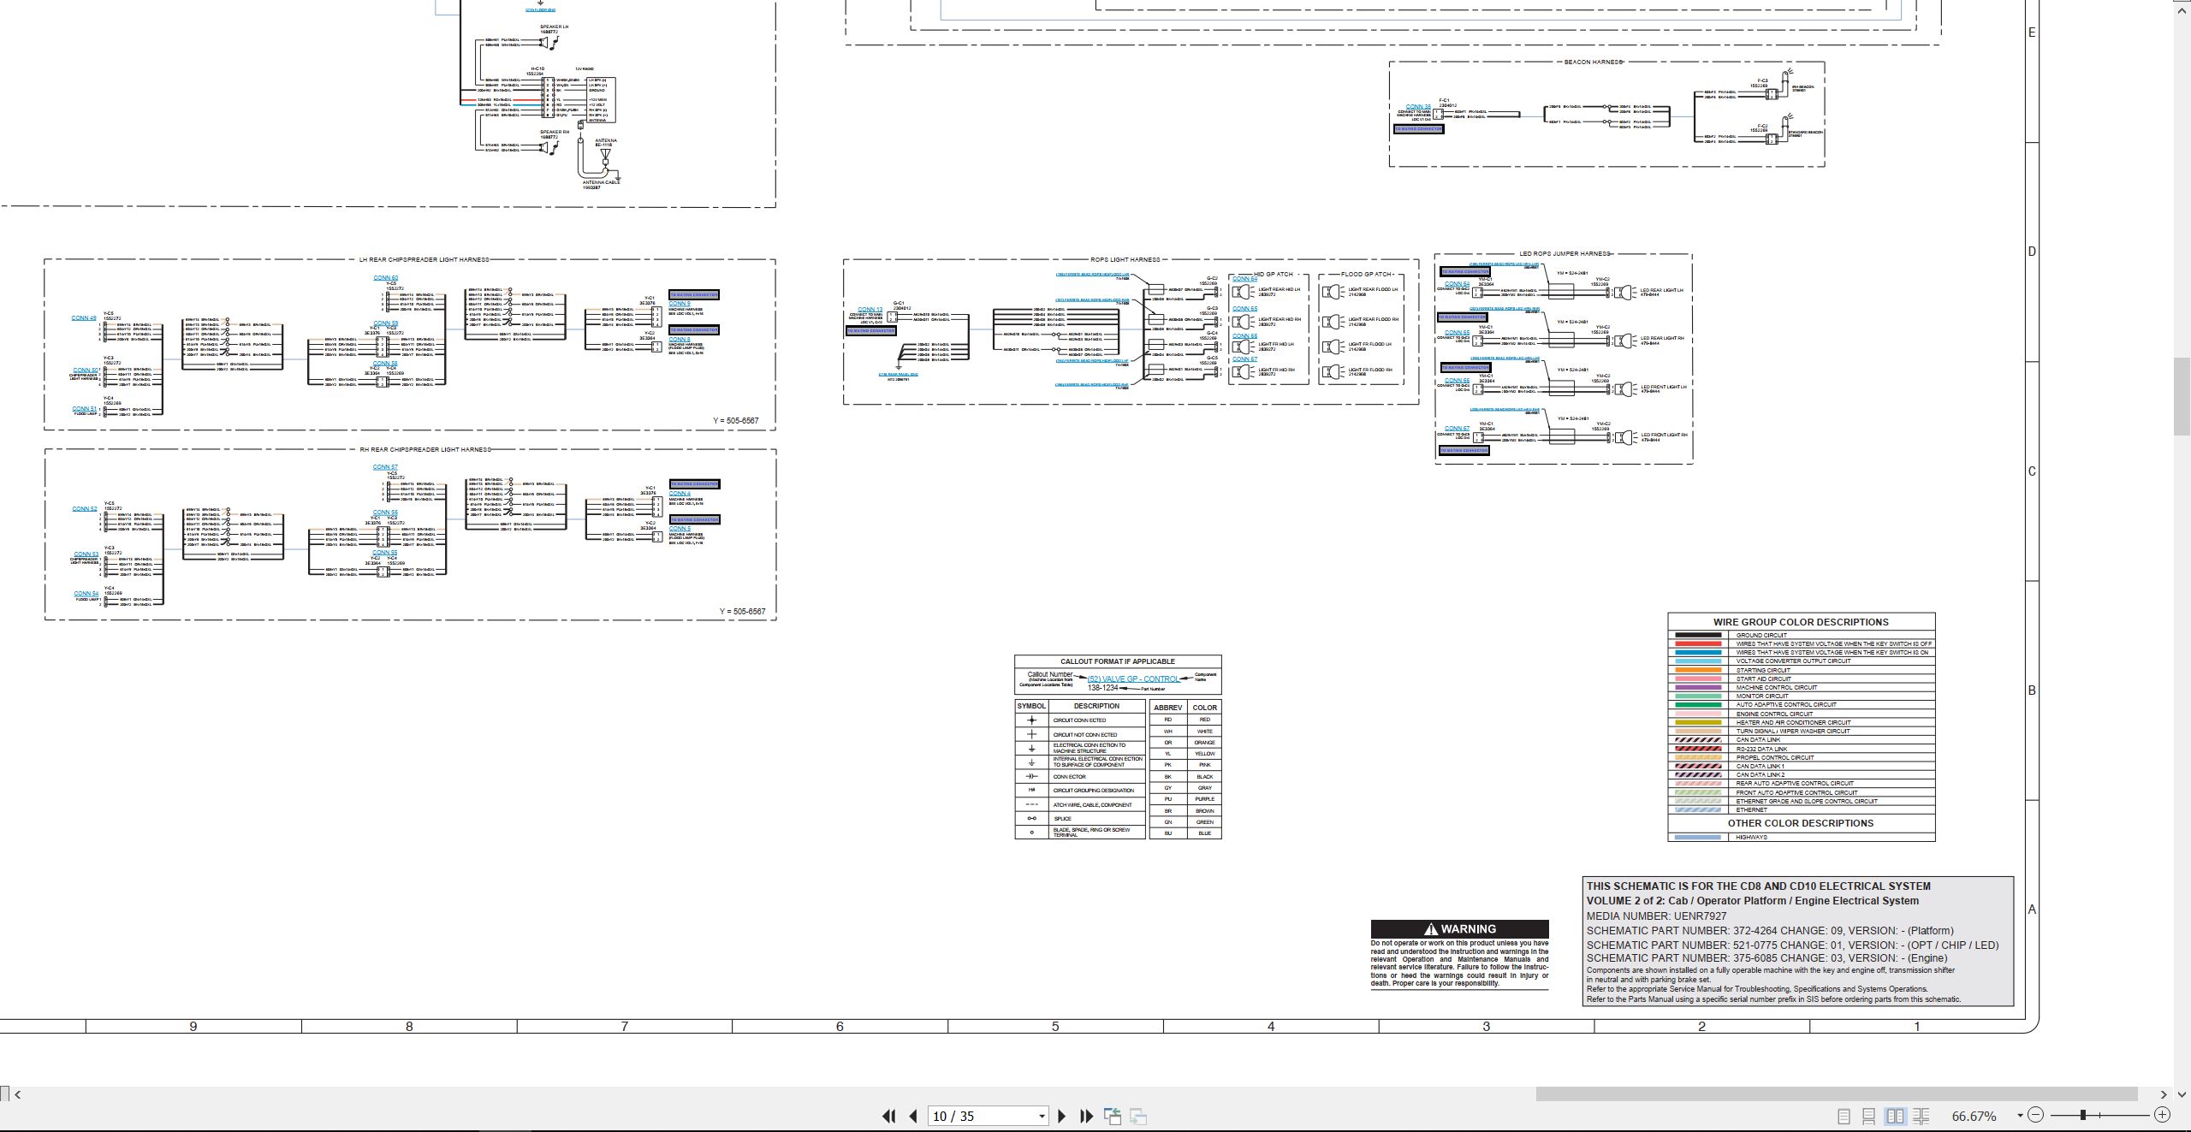Viewport: 2191px width, 1132px height.
Task: Select two-page continuous facing view
Action: pyautogui.click(x=1921, y=1116)
